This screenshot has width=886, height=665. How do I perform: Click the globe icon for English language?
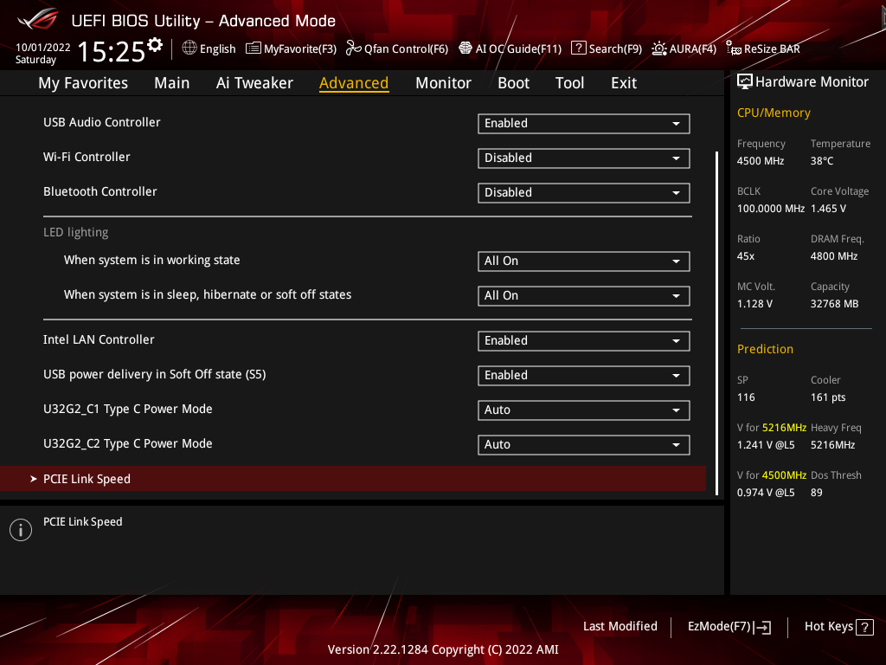(x=189, y=48)
